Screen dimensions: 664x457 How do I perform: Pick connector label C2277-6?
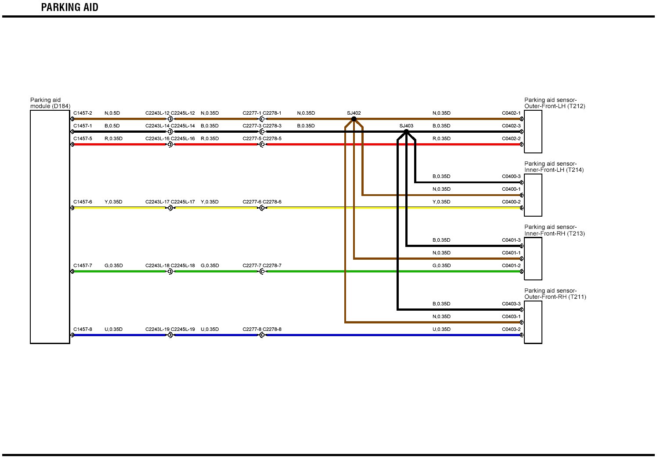(252, 202)
